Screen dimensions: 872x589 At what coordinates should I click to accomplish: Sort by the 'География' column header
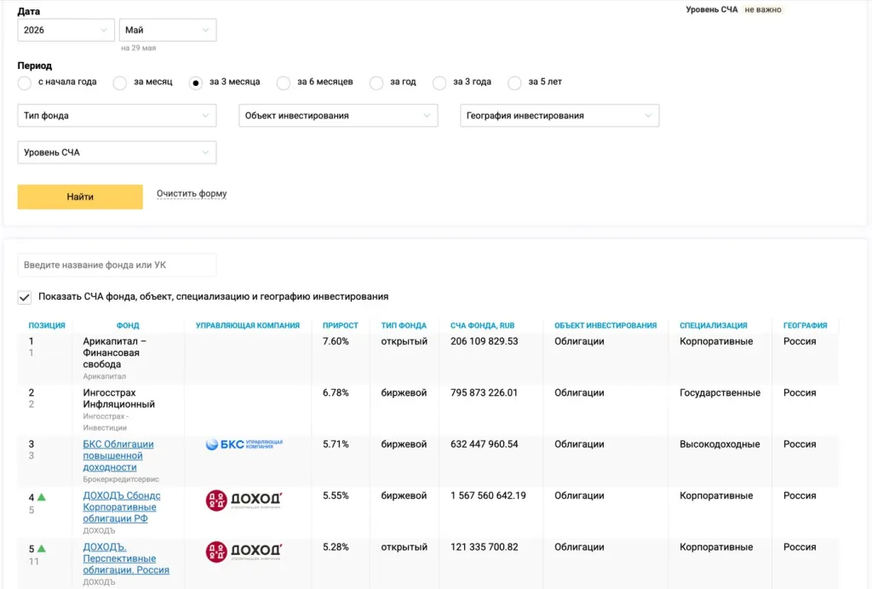click(805, 325)
